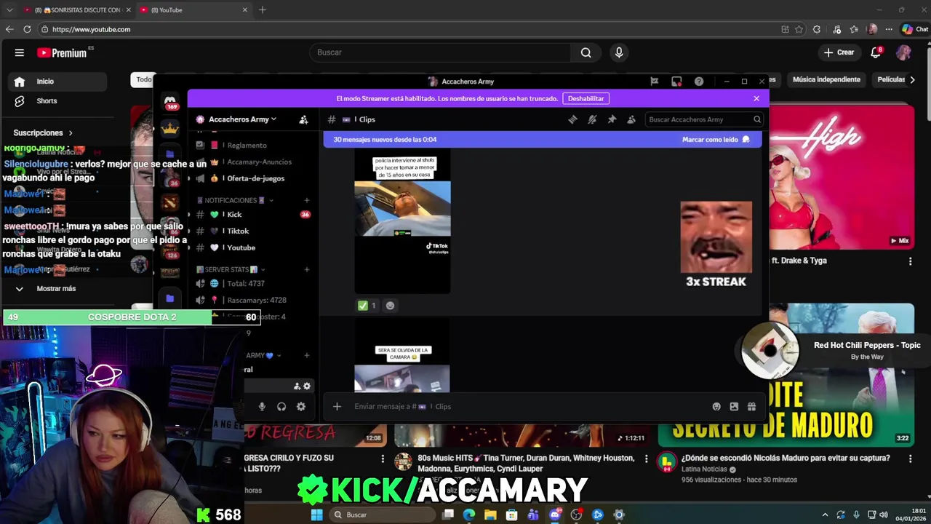Select the Música independiente filter chip
This screenshot has width=931, height=524.
826,79
